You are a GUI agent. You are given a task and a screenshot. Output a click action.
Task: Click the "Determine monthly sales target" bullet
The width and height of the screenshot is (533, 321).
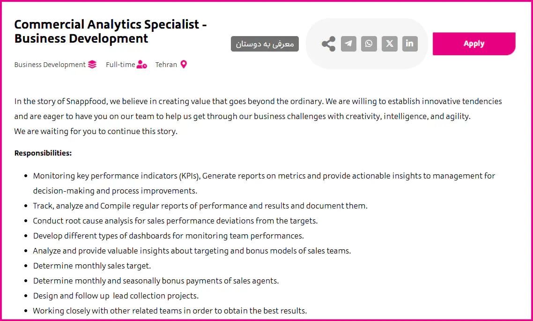92,266
